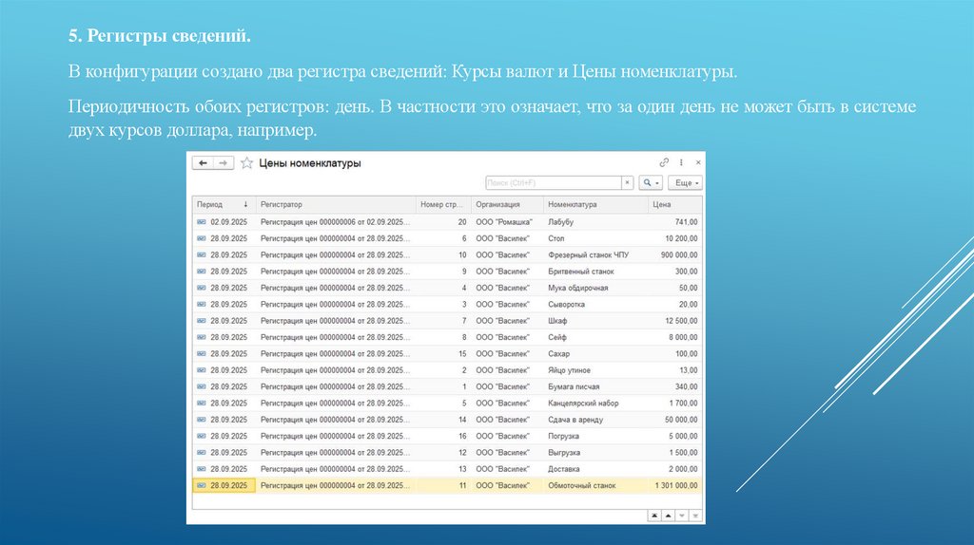Select the Бритвенный станок cell

[595, 272]
